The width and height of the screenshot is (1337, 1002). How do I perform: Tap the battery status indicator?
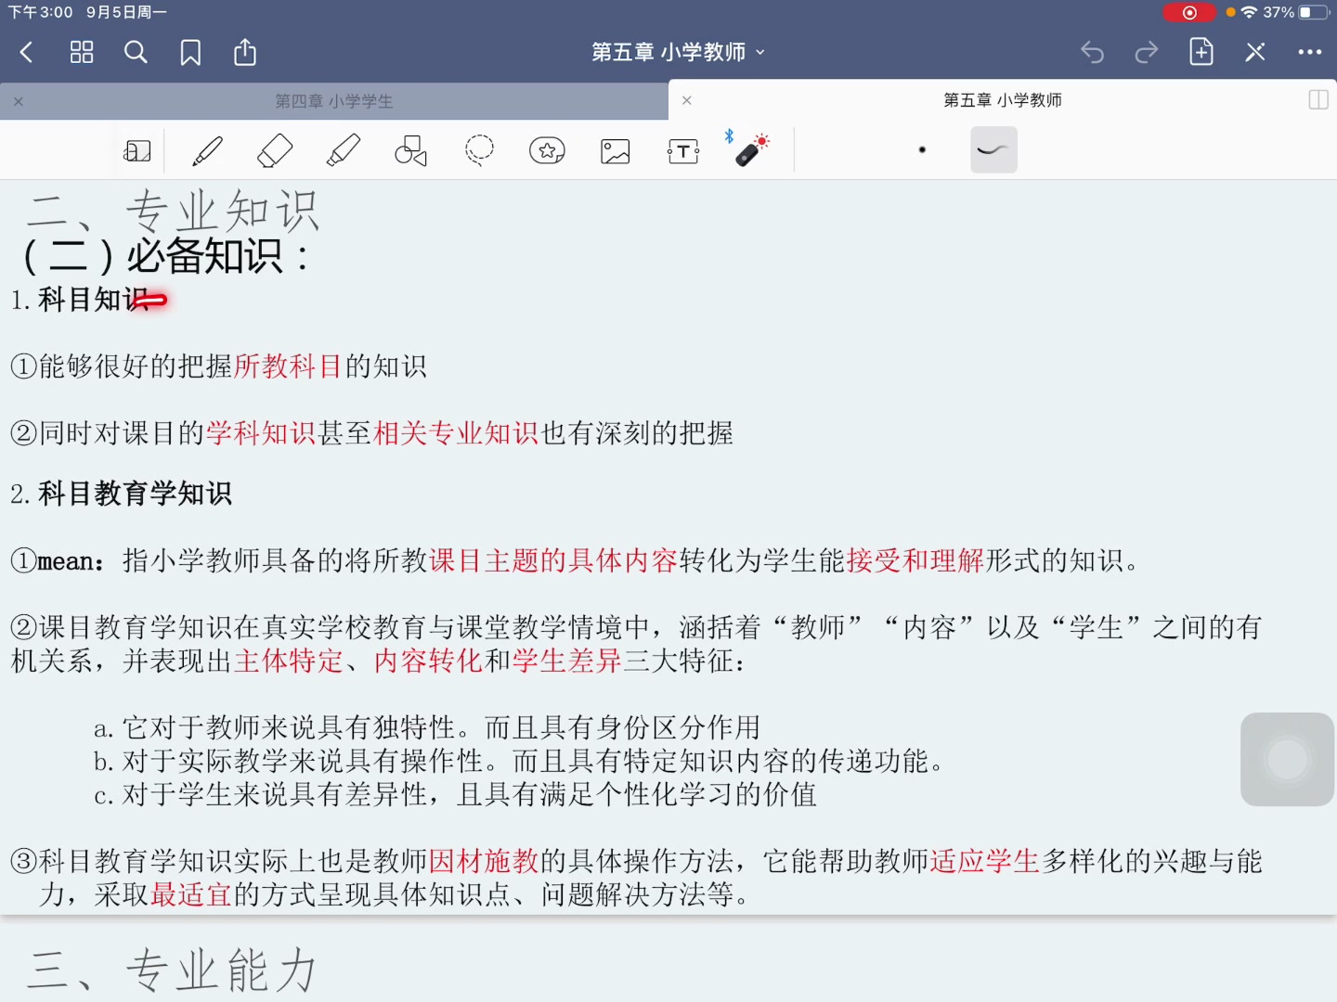point(1314,12)
